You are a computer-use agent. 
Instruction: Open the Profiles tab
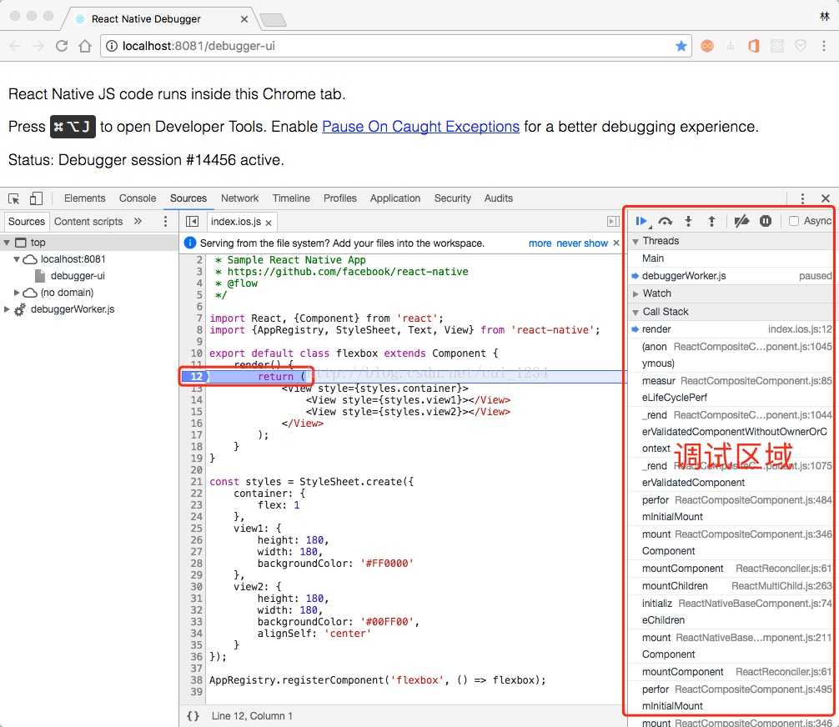pos(339,198)
